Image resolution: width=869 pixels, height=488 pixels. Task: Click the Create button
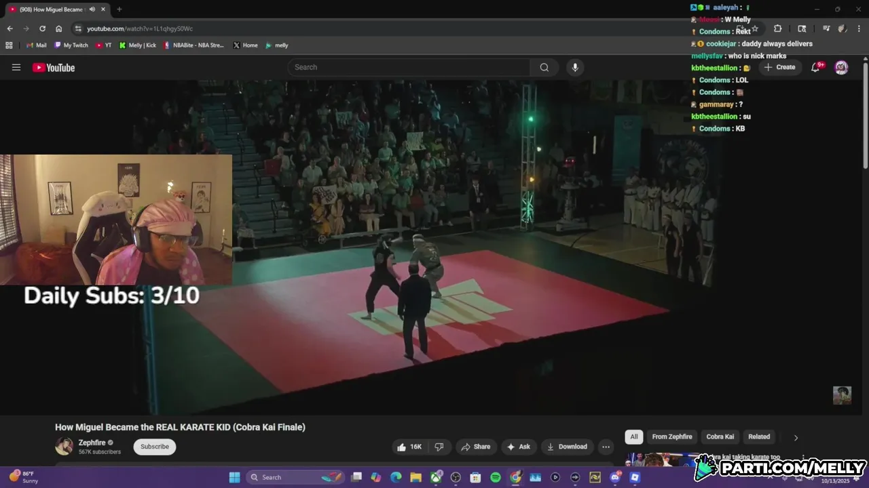(779, 67)
